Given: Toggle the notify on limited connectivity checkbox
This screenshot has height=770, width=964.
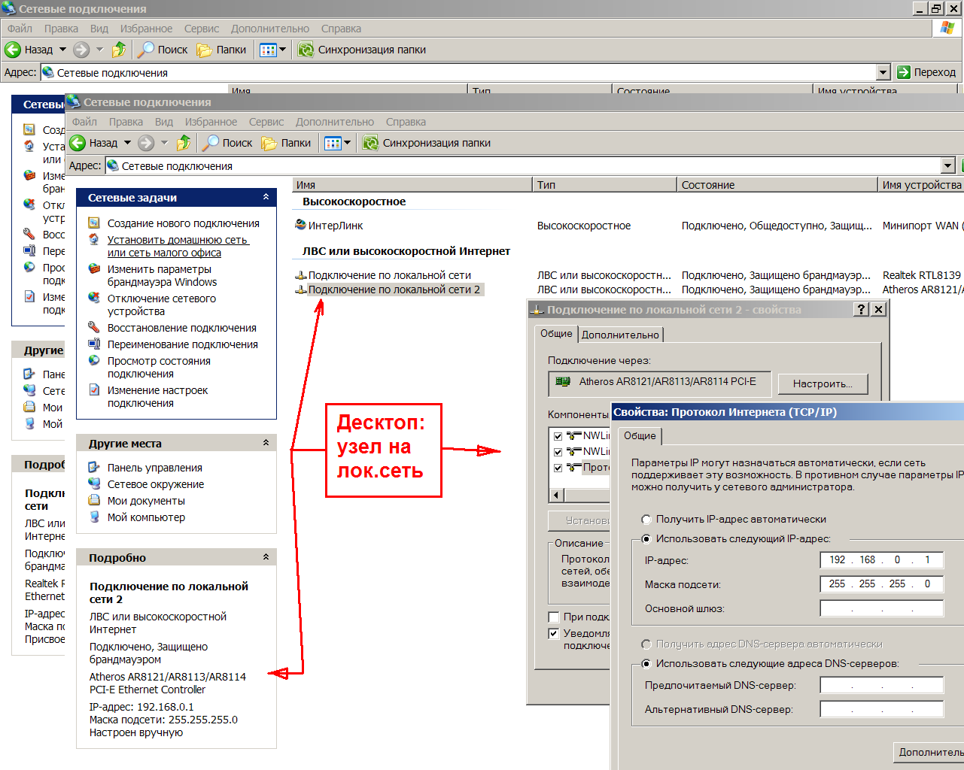Looking at the screenshot, I should [x=554, y=634].
